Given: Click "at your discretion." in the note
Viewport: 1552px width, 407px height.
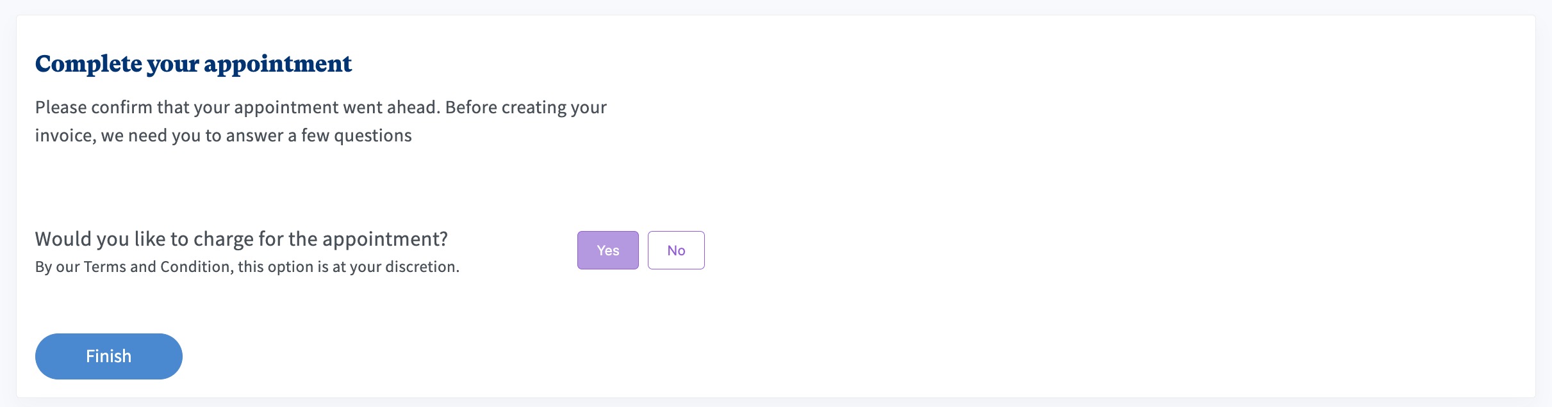Looking at the screenshot, I should 395,267.
